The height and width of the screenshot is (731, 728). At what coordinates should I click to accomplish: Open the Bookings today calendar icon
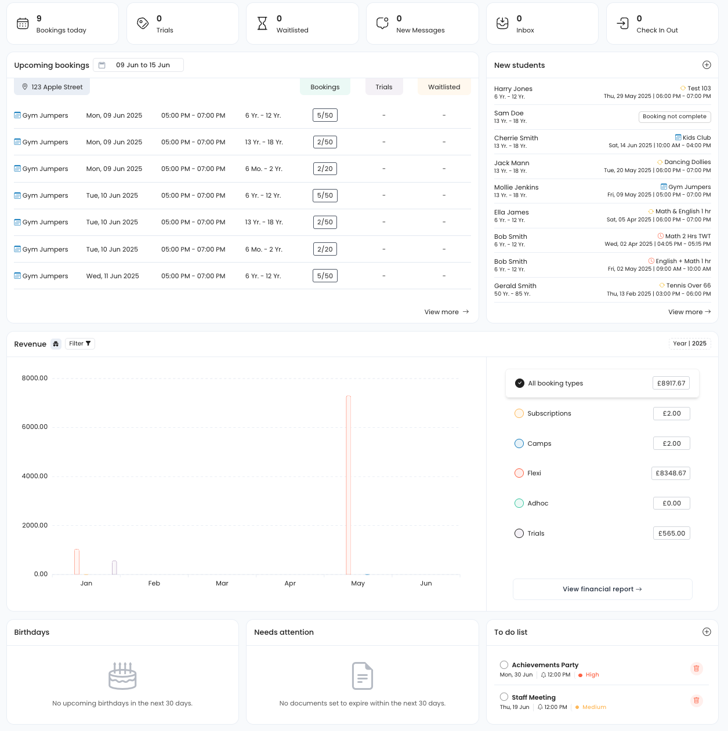(23, 24)
